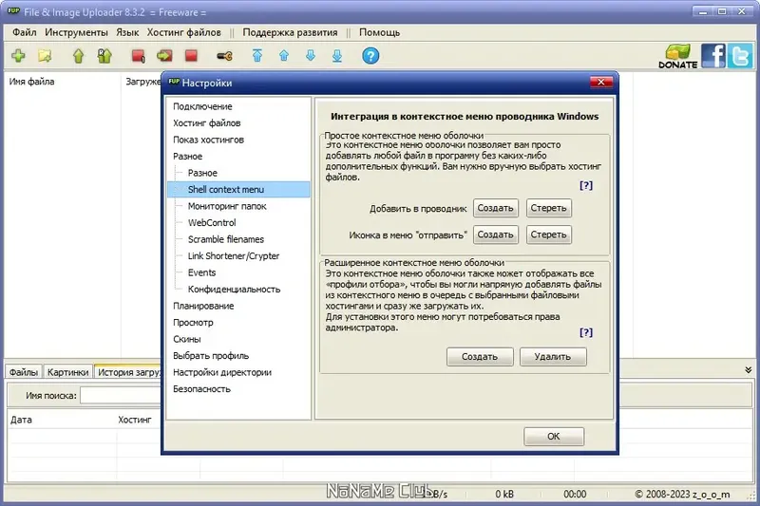Select Shell context menu tree item
The width and height of the screenshot is (760, 506).
point(226,189)
